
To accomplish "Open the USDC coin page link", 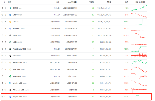I will 15,15.
